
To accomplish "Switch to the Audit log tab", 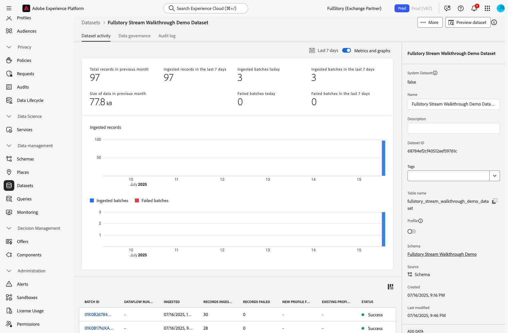I will (x=167, y=36).
